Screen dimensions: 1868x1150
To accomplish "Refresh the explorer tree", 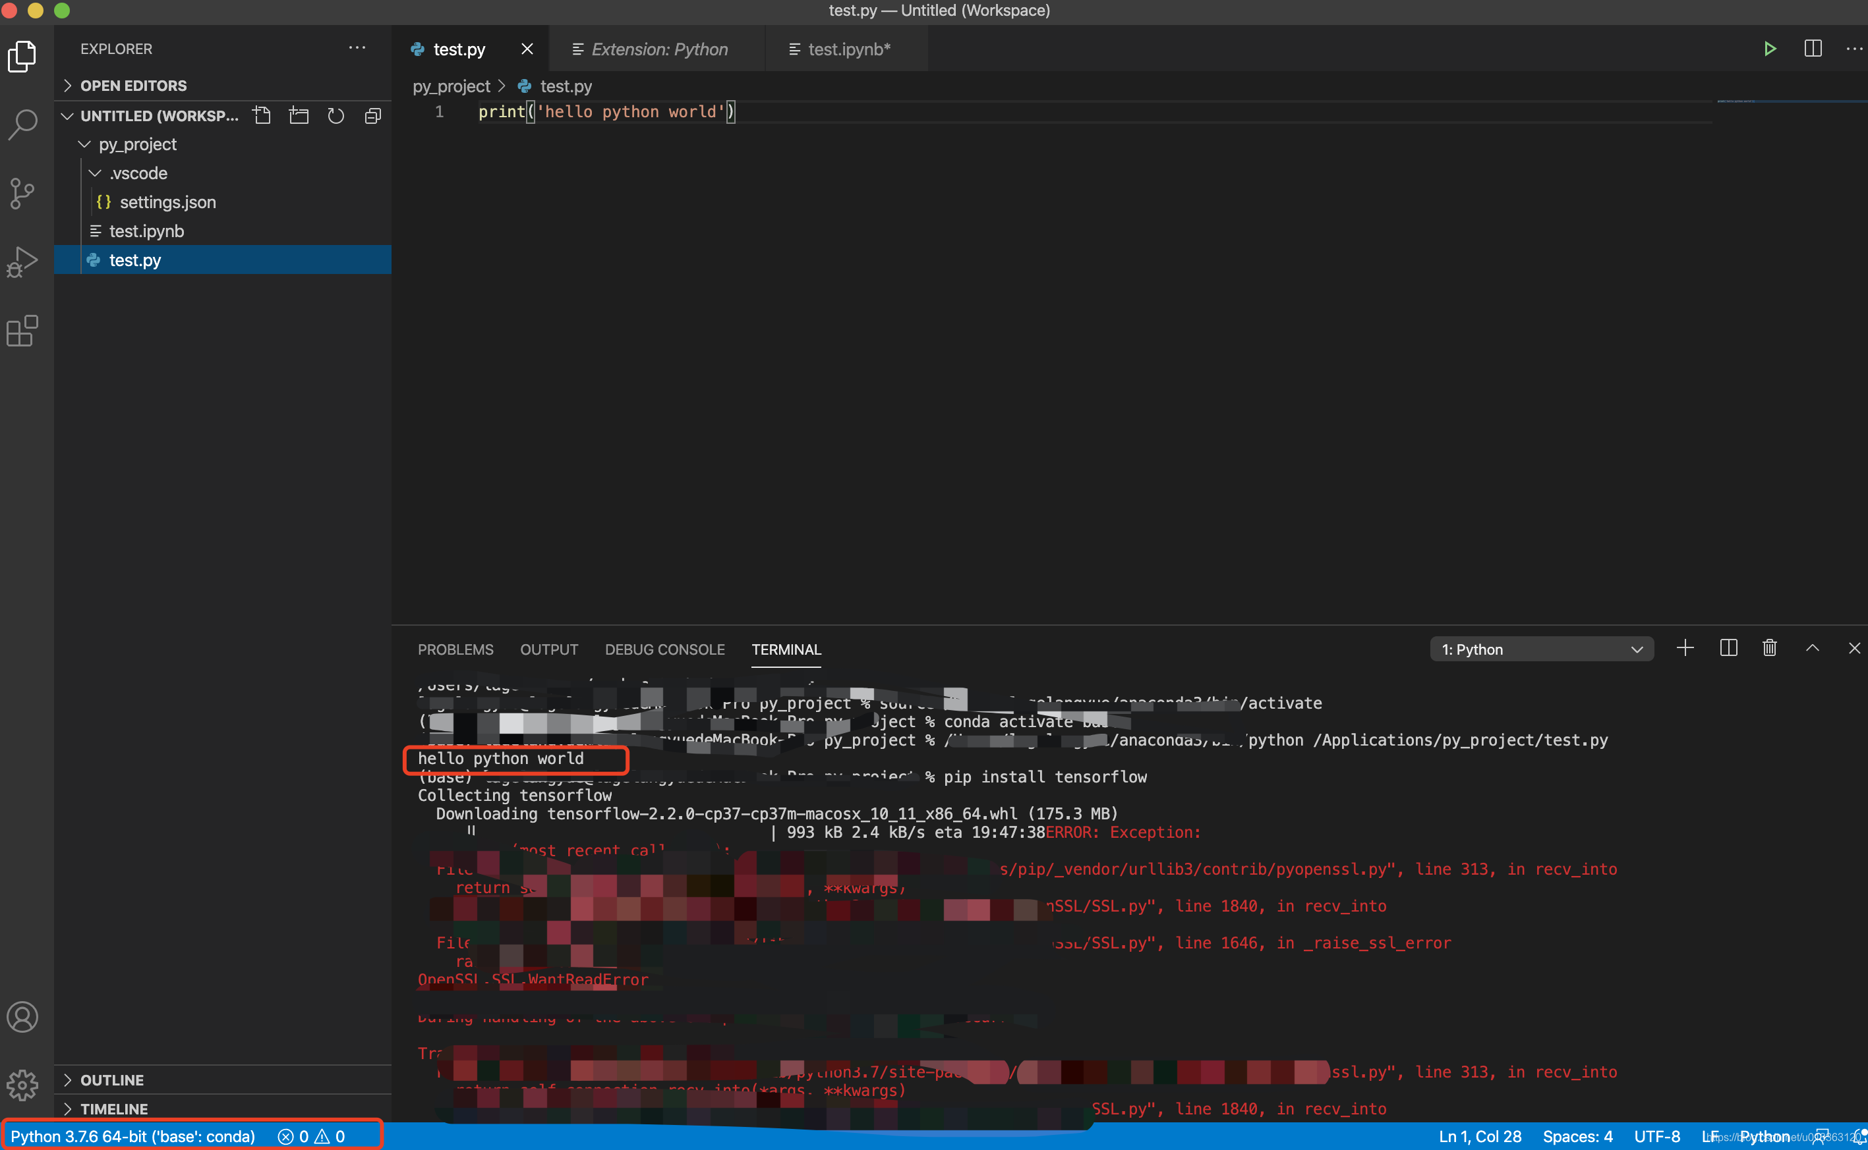I will click(336, 116).
